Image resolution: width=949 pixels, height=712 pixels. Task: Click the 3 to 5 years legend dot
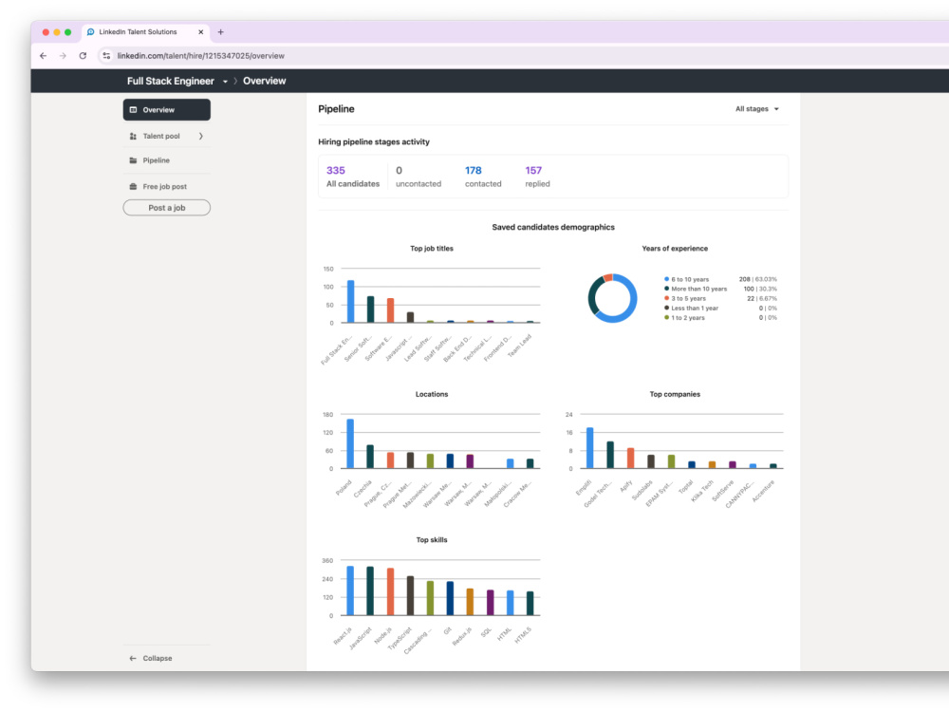click(666, 298)
